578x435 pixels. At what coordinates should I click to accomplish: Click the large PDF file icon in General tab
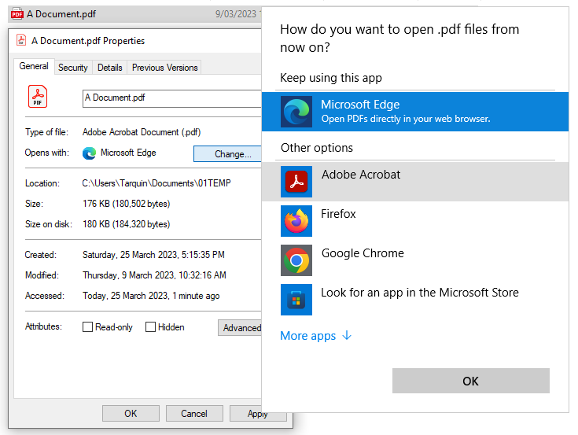(x=38, y=97)
